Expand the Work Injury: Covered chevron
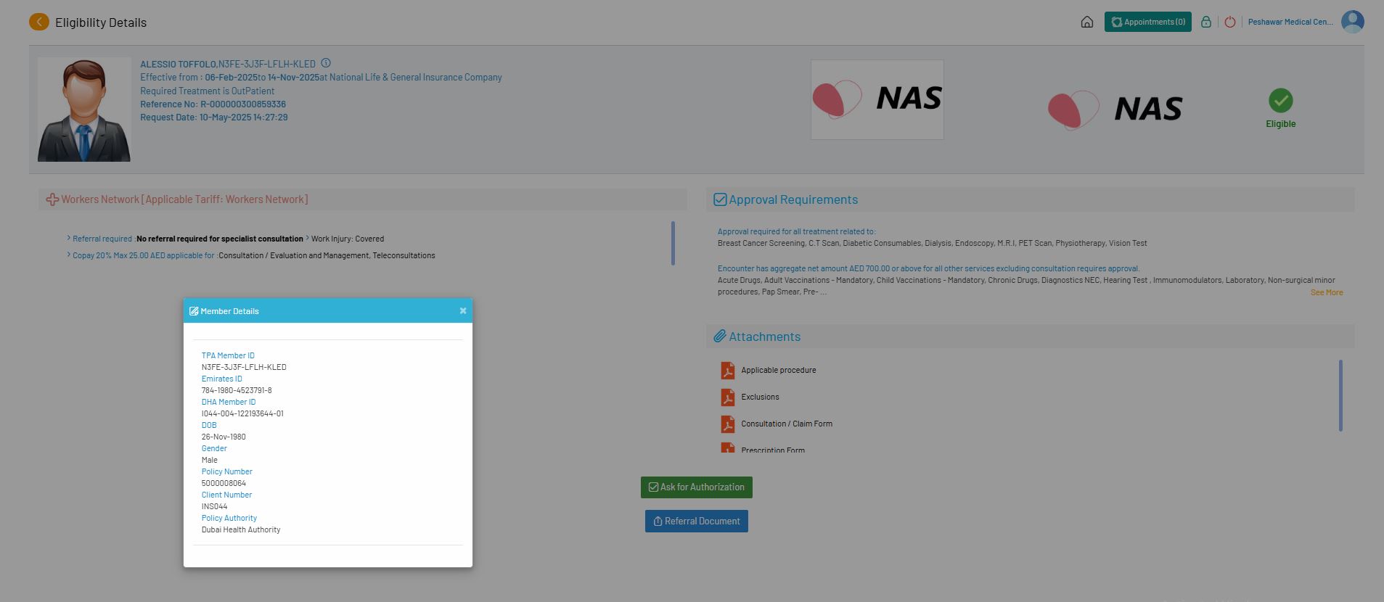Image resolution: width=1384 pixels, height=602 pixels. (x=307, y=238)
